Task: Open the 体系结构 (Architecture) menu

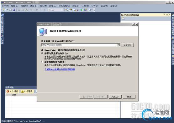Action: point(64,6)
